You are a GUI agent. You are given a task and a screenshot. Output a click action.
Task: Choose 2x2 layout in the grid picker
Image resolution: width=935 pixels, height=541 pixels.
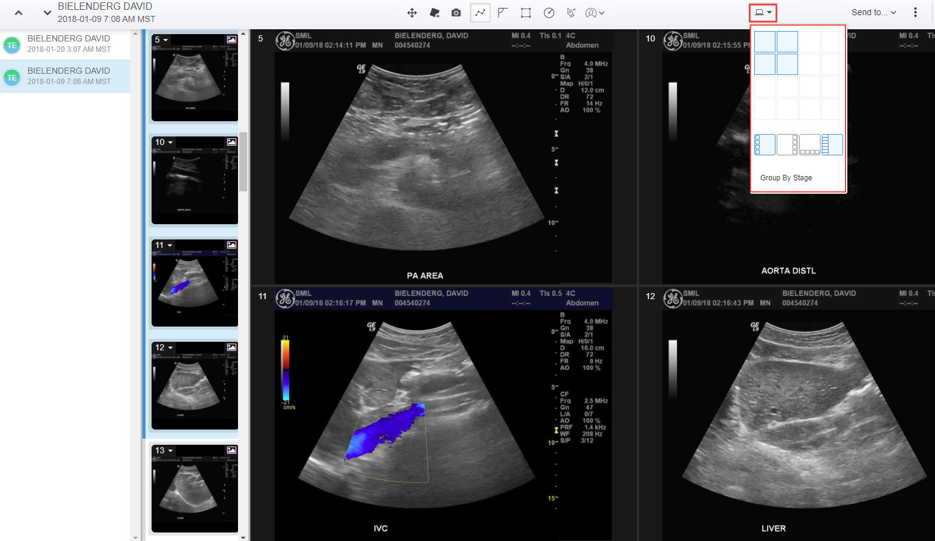click(x=787, y=64)
